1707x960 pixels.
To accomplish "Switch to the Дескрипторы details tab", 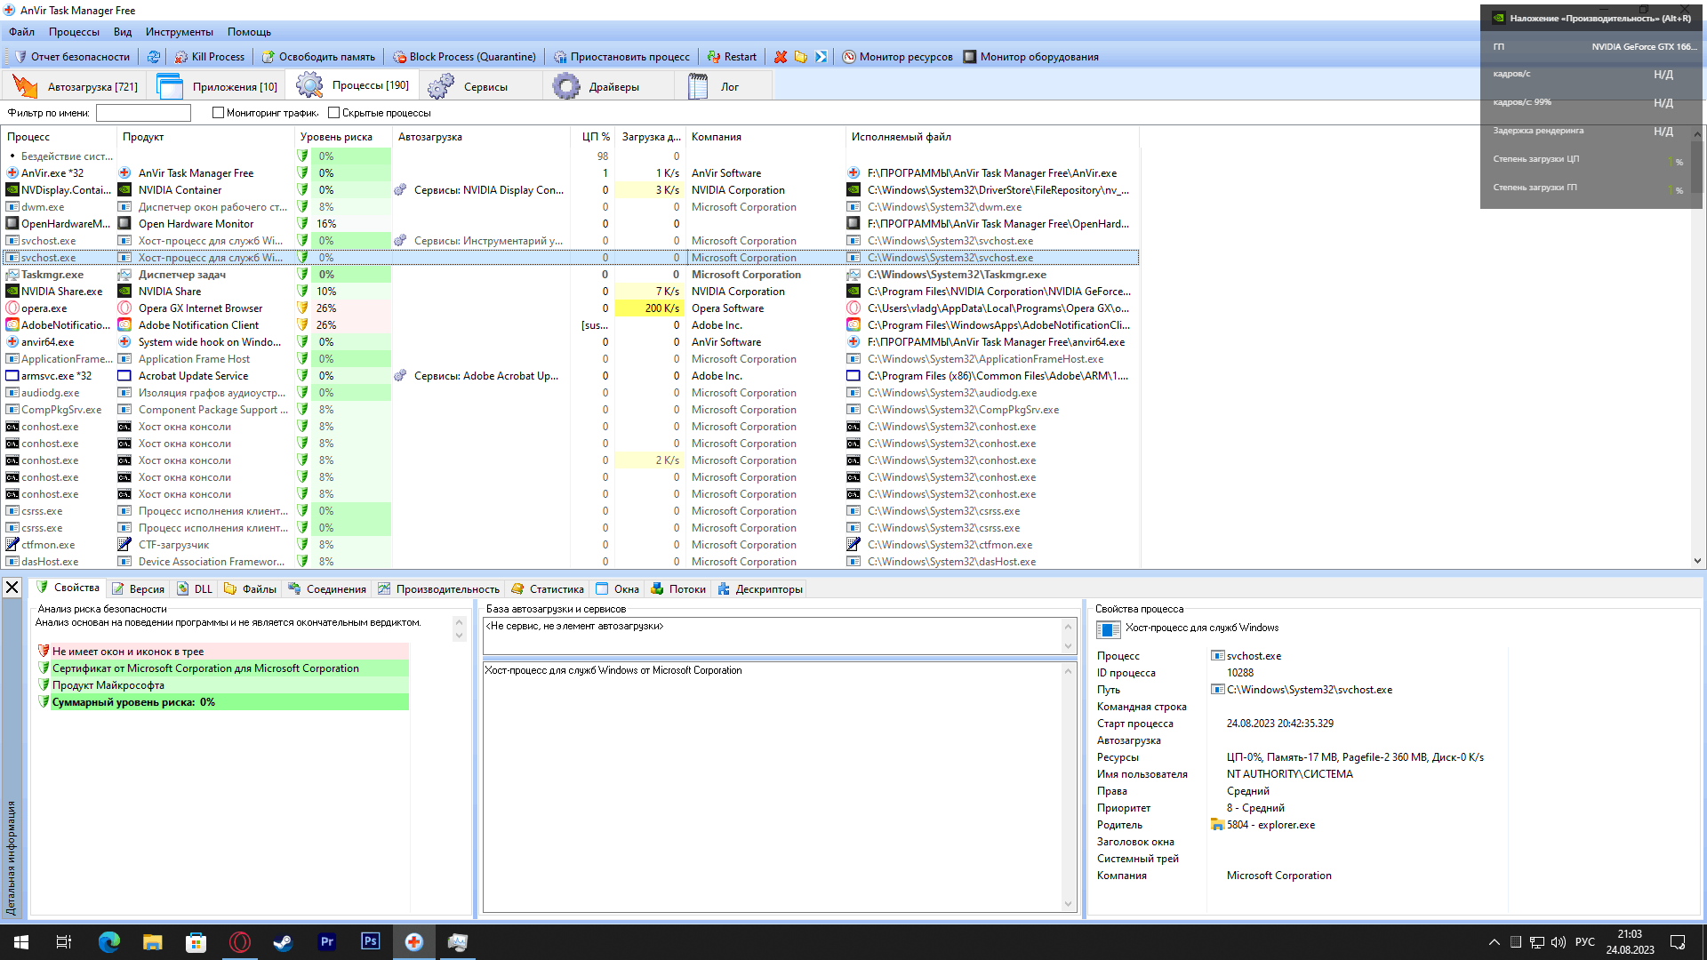I will pyautogui.click(x=760, y=589).
